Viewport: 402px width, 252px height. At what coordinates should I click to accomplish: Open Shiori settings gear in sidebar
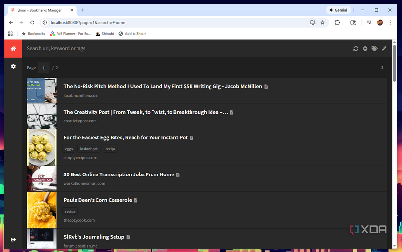[x=13, y=66]
